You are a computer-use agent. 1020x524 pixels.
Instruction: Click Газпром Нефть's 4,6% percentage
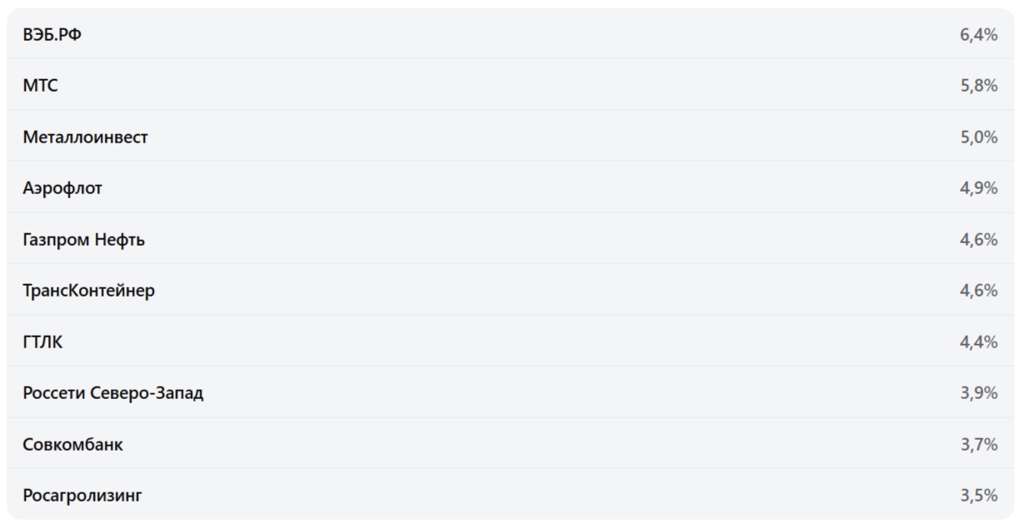pos(978,240)
